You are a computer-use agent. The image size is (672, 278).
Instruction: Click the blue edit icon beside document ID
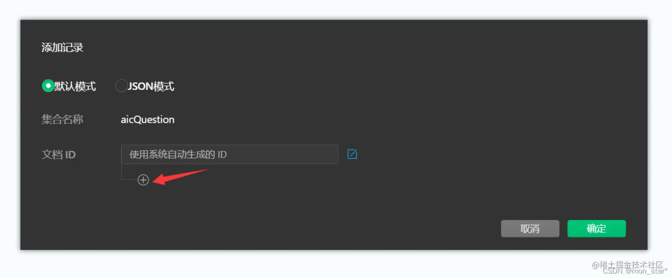(352, 154)
